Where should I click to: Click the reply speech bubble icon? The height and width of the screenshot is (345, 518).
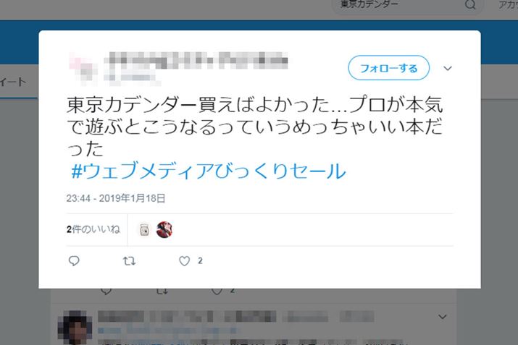click(74, 261)
